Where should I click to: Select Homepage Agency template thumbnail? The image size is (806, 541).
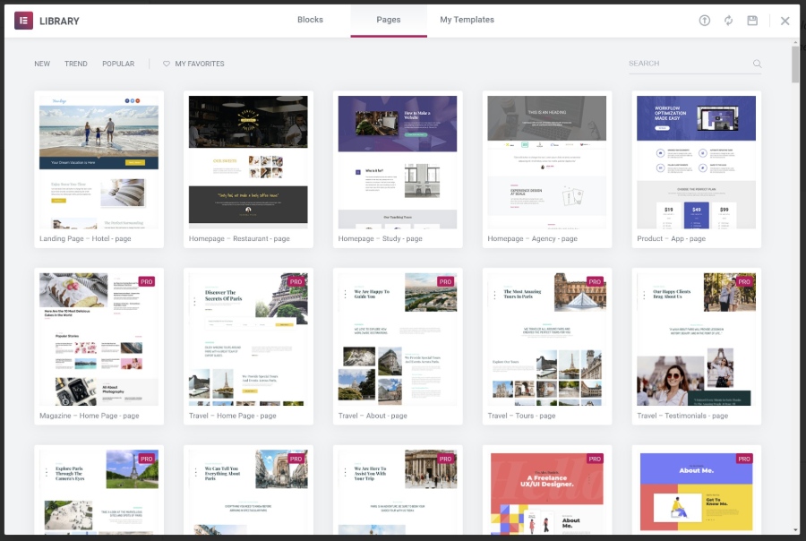point(547,162)
